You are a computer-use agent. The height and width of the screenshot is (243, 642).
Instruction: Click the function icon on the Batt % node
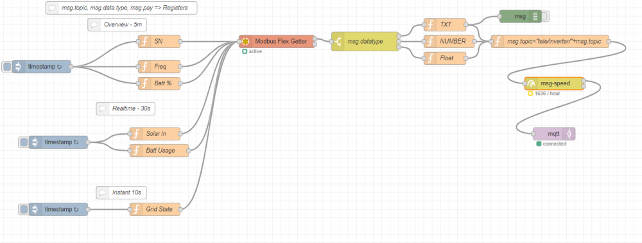click(144, 83)
